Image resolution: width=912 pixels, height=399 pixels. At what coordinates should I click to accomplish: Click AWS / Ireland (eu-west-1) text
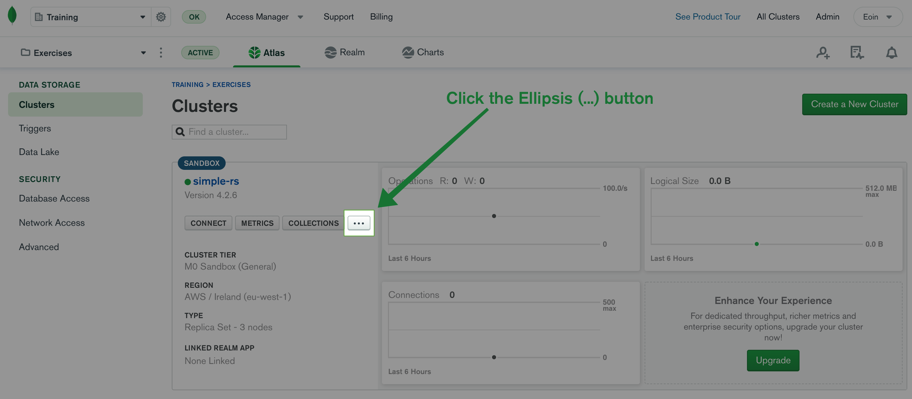click(237, 297)
